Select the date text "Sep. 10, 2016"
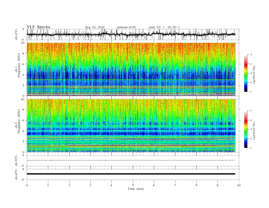Screen dimensions: 269x208 (x=95, y=27)
